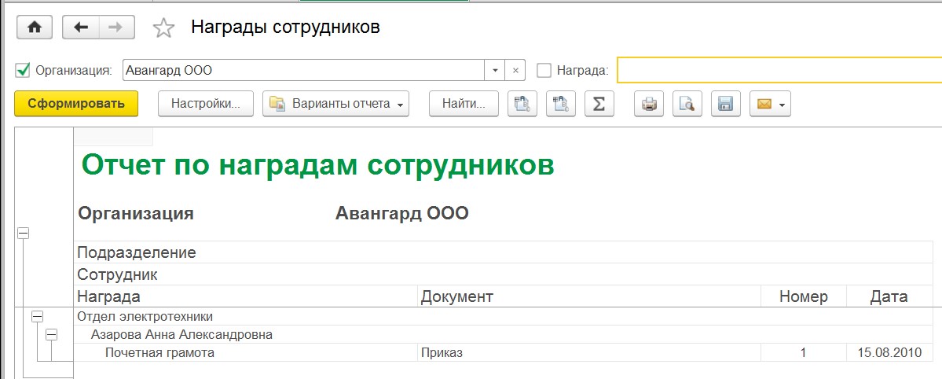Select Авангард ООО value in report header
942x379 pixels.
[401, 213]
